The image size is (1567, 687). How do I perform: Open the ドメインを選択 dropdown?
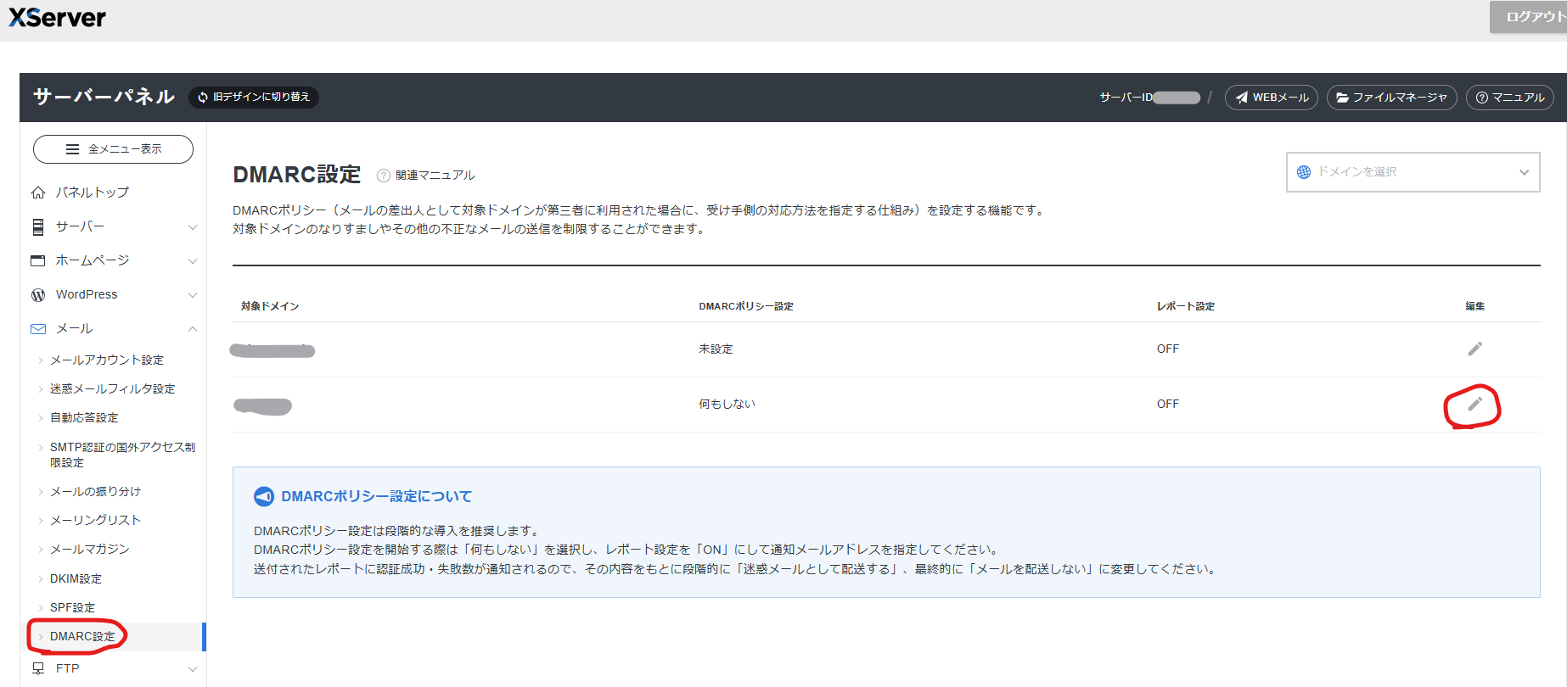tap(1413, 172)
